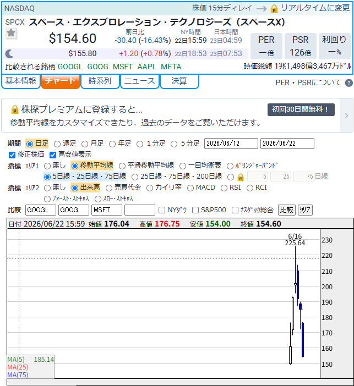This screenshot has width=354, height=386.
Task: Select the premium custom moving average radio
Action: coord(231,177)
